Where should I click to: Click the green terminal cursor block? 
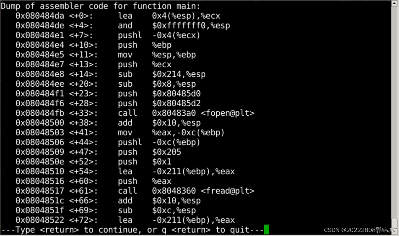[266, 230]
